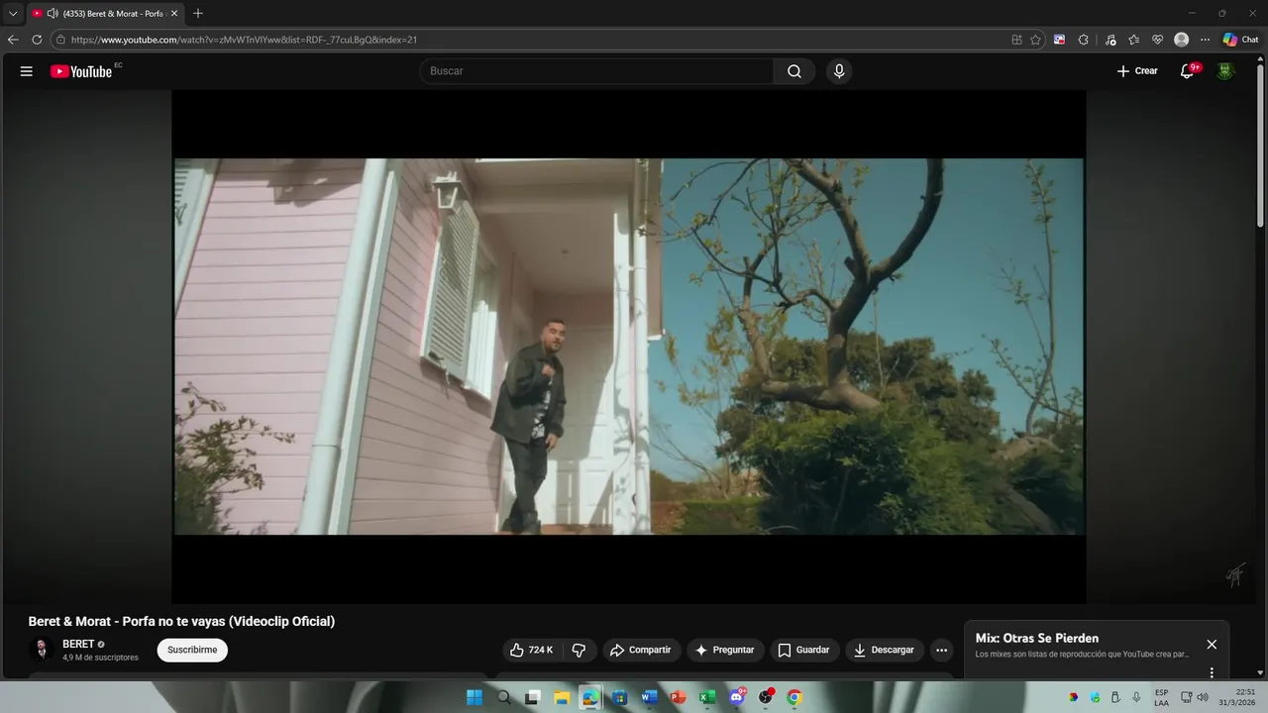
Task: Open the notifications bell
Action: pos(1187,71)
